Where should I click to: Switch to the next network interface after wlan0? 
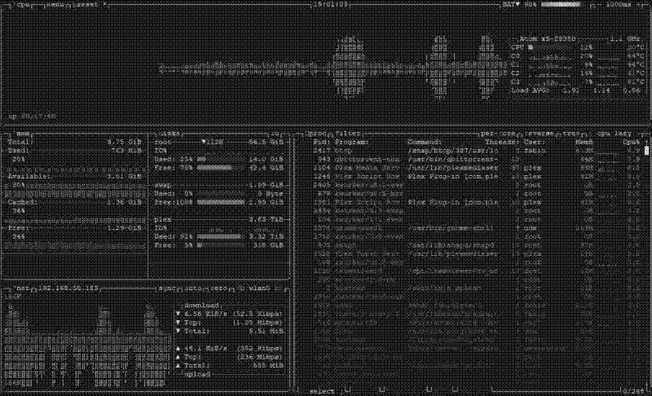tap(279, 288)
